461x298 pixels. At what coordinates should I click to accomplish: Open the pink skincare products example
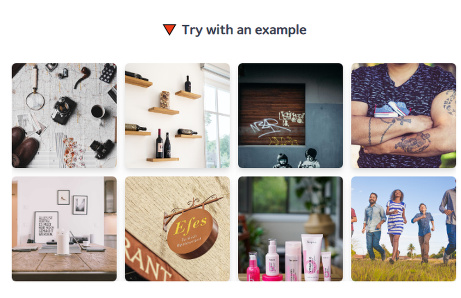[290, 229]
